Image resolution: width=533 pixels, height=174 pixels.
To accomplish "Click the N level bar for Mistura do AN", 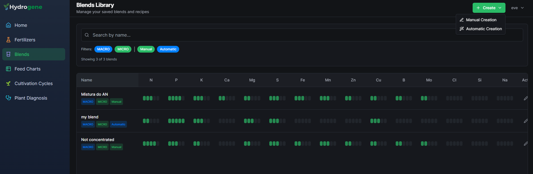I will click(151, 98).
